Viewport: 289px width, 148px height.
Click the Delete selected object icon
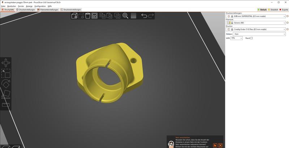81,16
